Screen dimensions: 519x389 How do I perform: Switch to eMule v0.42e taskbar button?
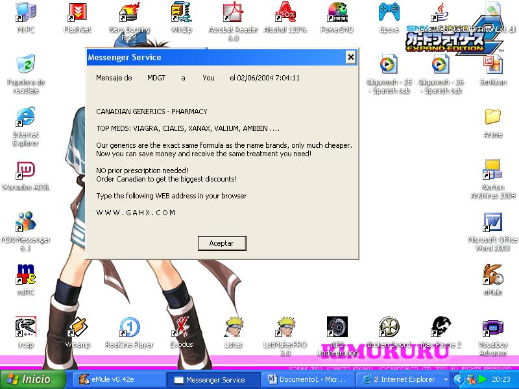click(x=119, y=379)
